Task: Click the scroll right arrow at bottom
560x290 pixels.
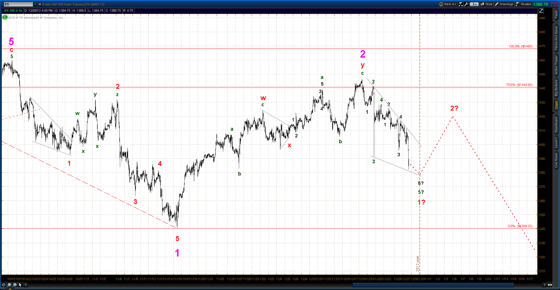Action: pos(545,285)
